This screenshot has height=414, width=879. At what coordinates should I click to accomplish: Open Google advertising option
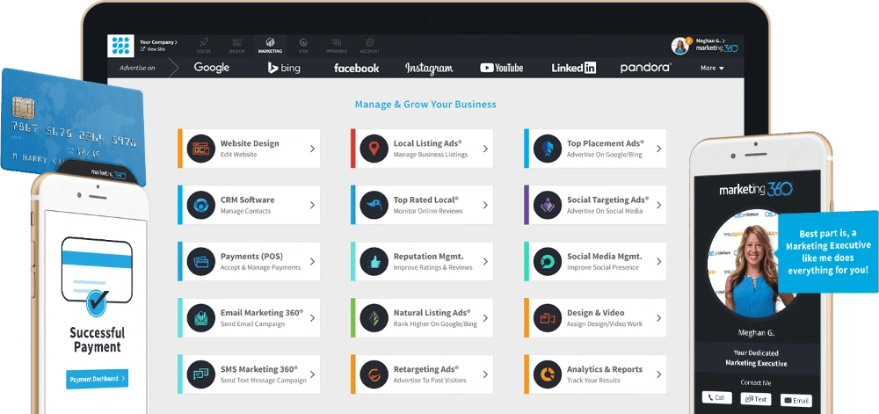point(211,68)
